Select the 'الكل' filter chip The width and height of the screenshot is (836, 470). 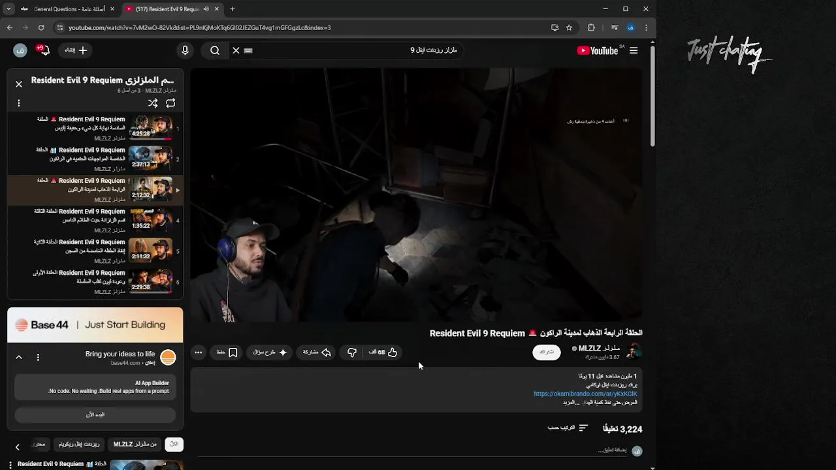[174, 444]
